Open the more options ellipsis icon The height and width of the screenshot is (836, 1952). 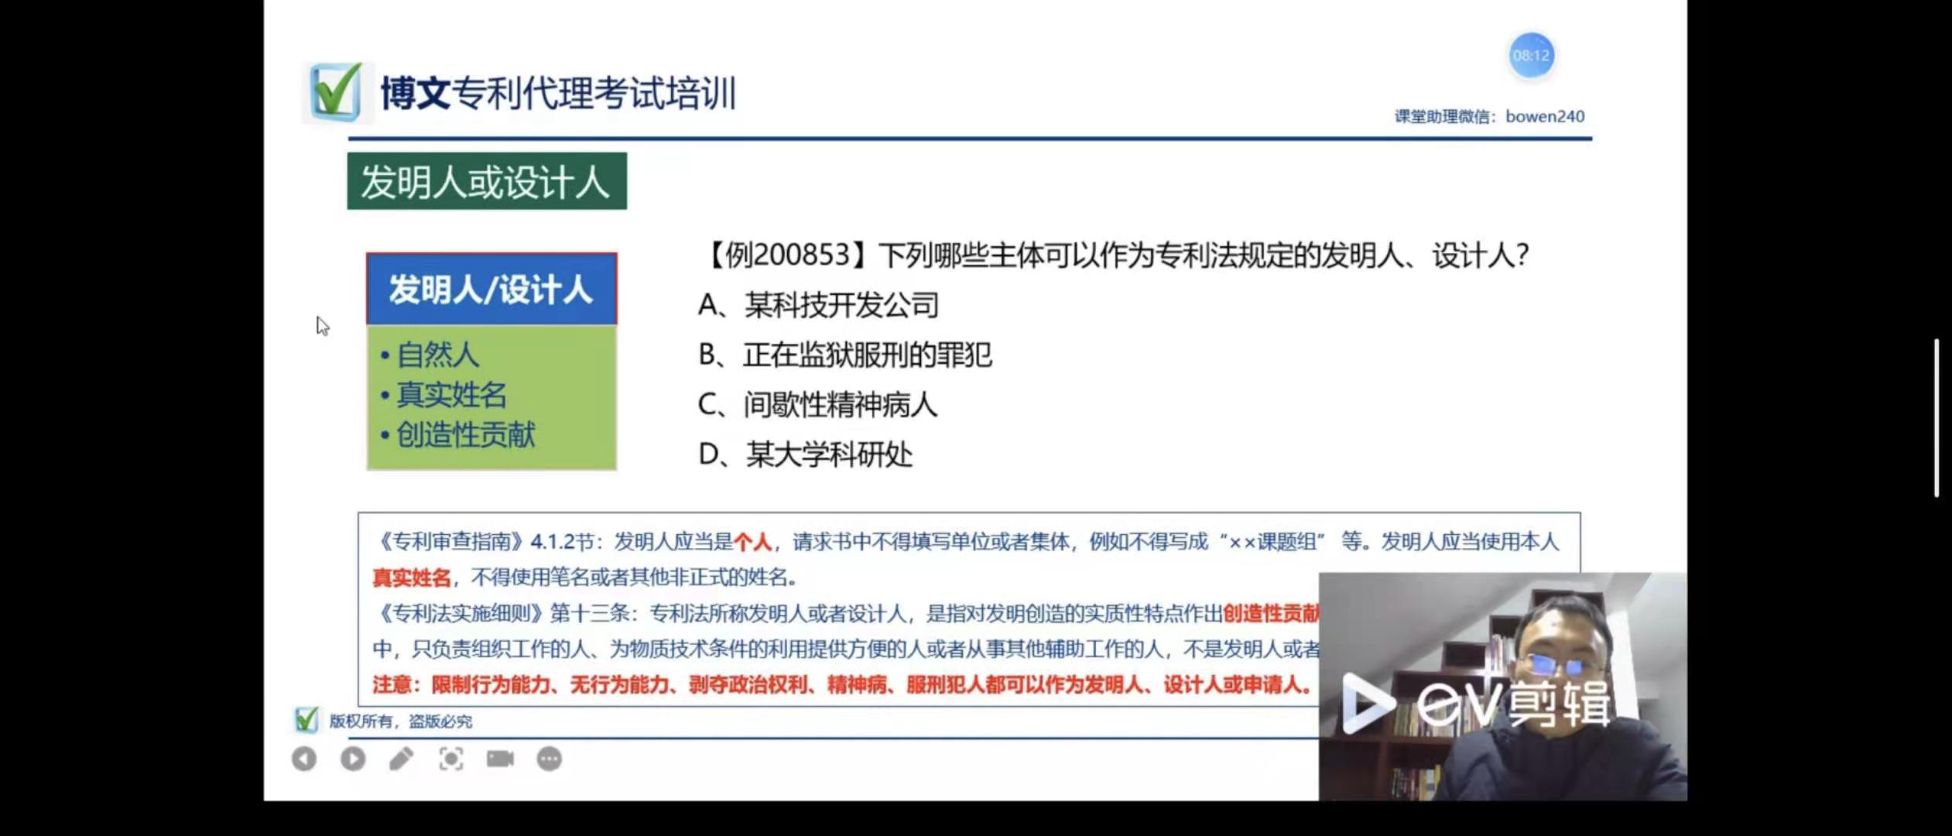click(x=549, y=759)
